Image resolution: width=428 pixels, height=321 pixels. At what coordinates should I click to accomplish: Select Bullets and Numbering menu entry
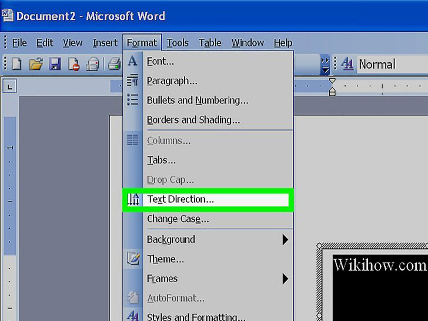pos(208,101)
